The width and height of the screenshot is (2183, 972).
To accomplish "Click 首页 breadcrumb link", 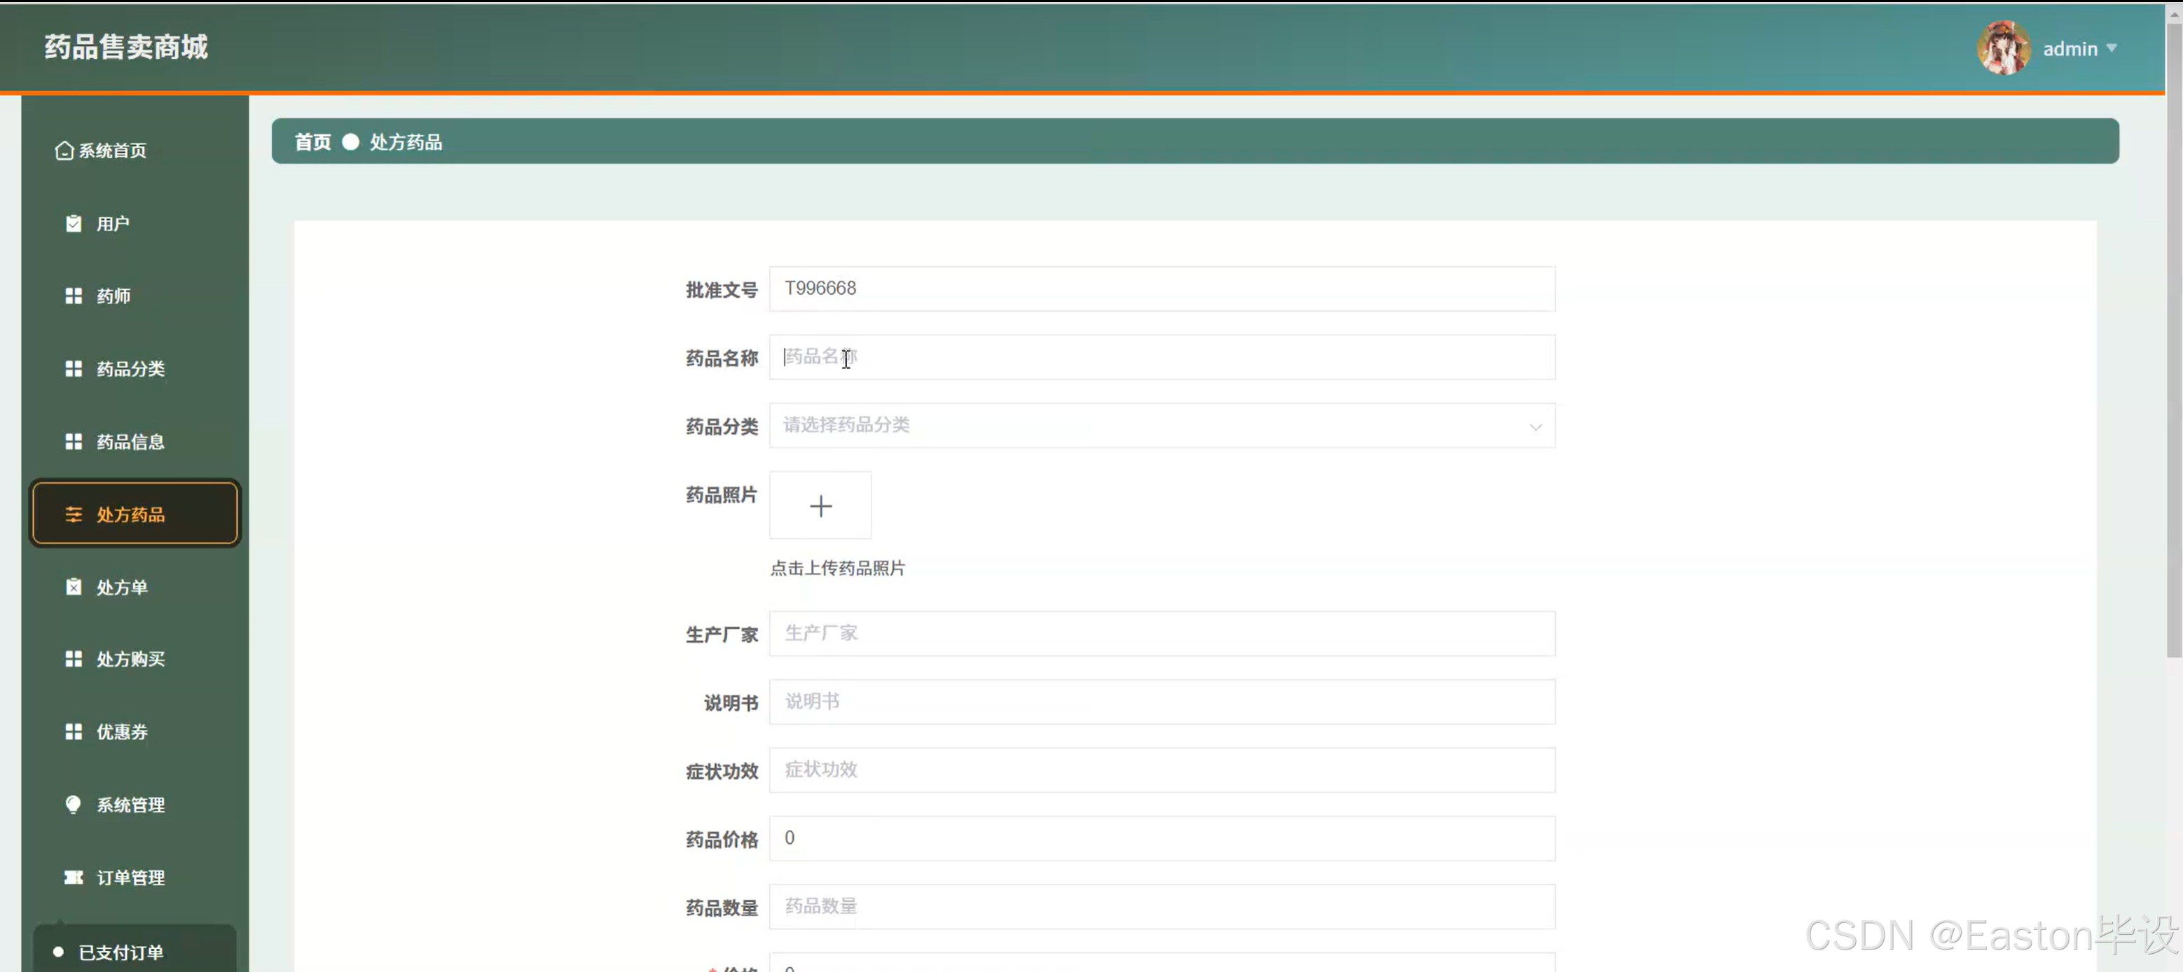I will 312,142.
